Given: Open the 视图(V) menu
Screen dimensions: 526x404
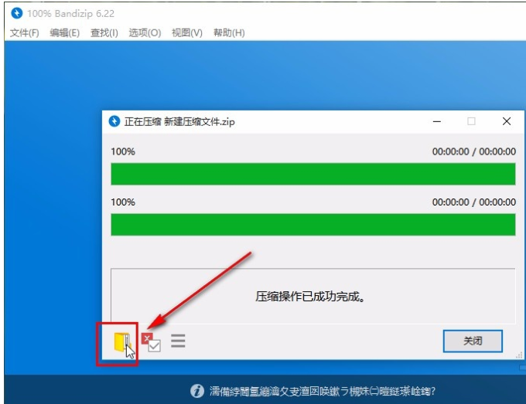Looking at the screenshot, I should coord(187,32).
